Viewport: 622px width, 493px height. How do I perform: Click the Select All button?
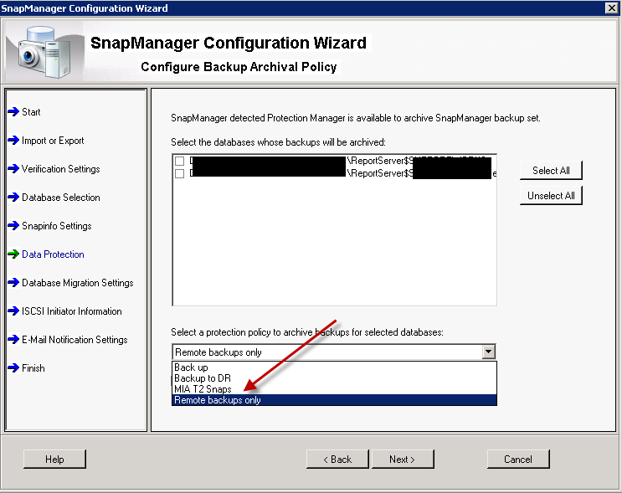551,171
